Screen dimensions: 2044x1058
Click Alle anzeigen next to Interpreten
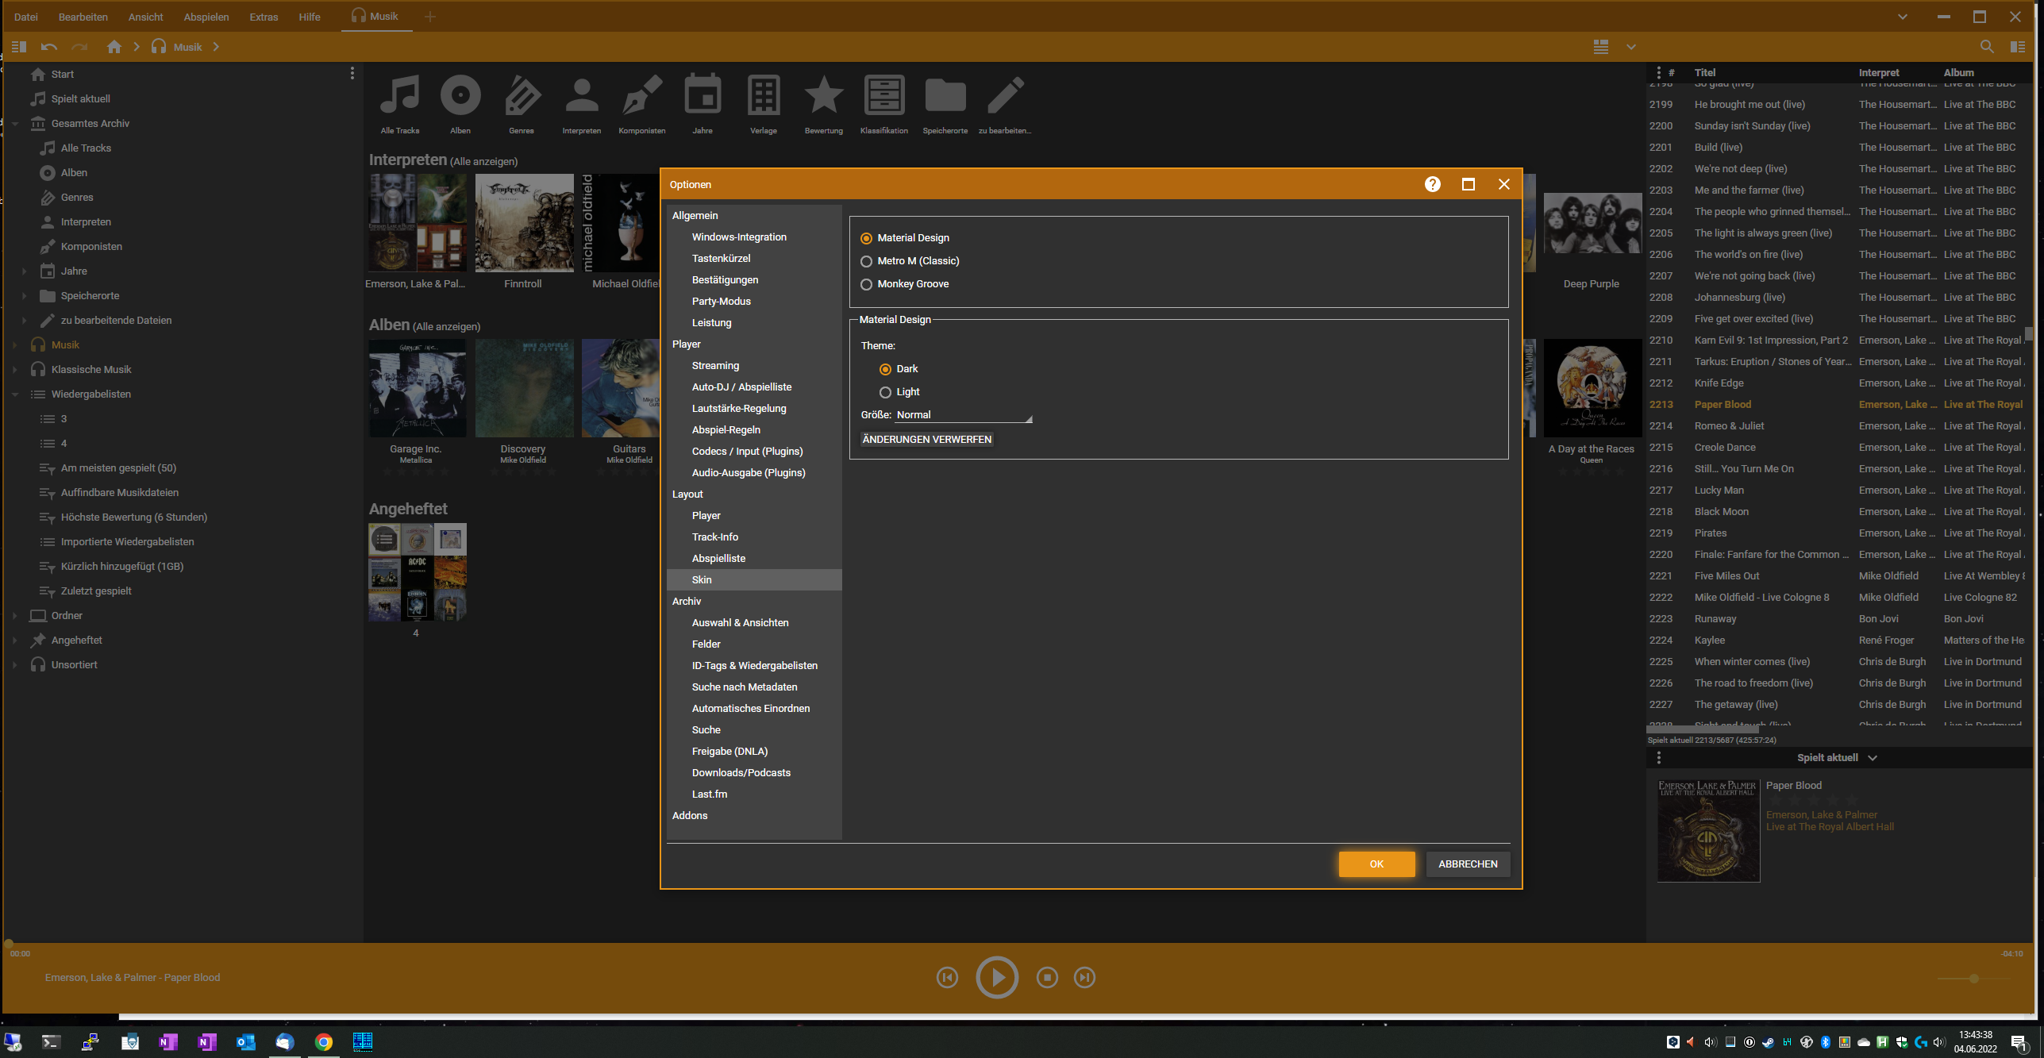[x=484, y=162]
